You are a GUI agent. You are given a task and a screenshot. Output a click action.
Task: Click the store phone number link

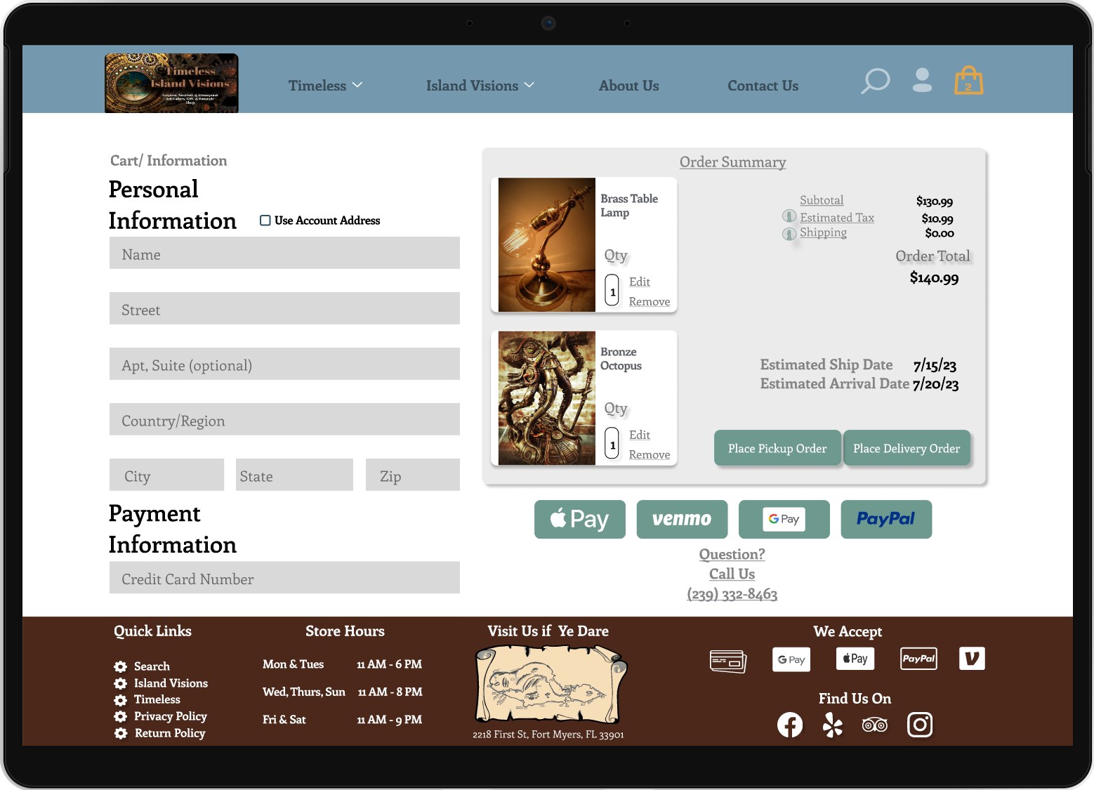coord(732,594)
